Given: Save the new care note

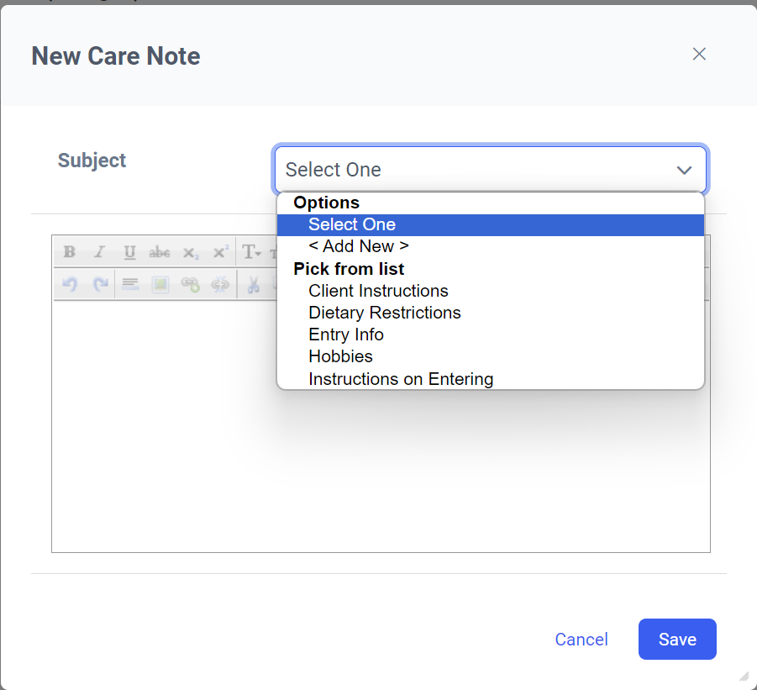Looking at the screenshot, I should tap(677, 639).
